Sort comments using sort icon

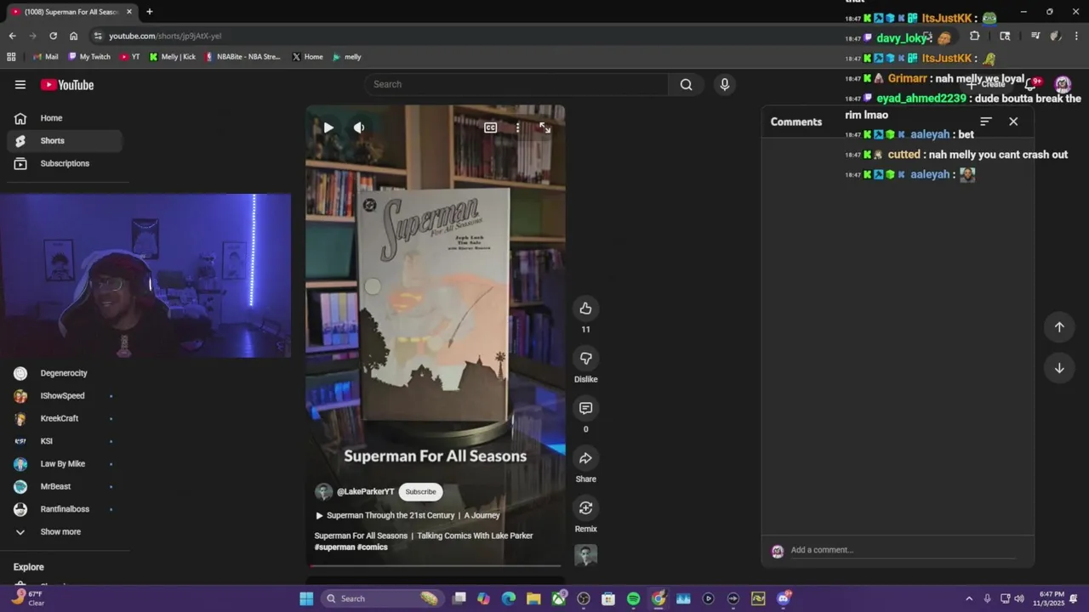tap(986, 122)
